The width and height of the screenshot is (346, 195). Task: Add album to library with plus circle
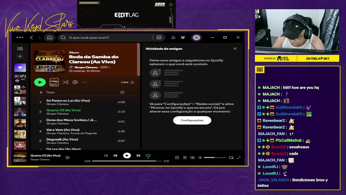coord(75,82)
